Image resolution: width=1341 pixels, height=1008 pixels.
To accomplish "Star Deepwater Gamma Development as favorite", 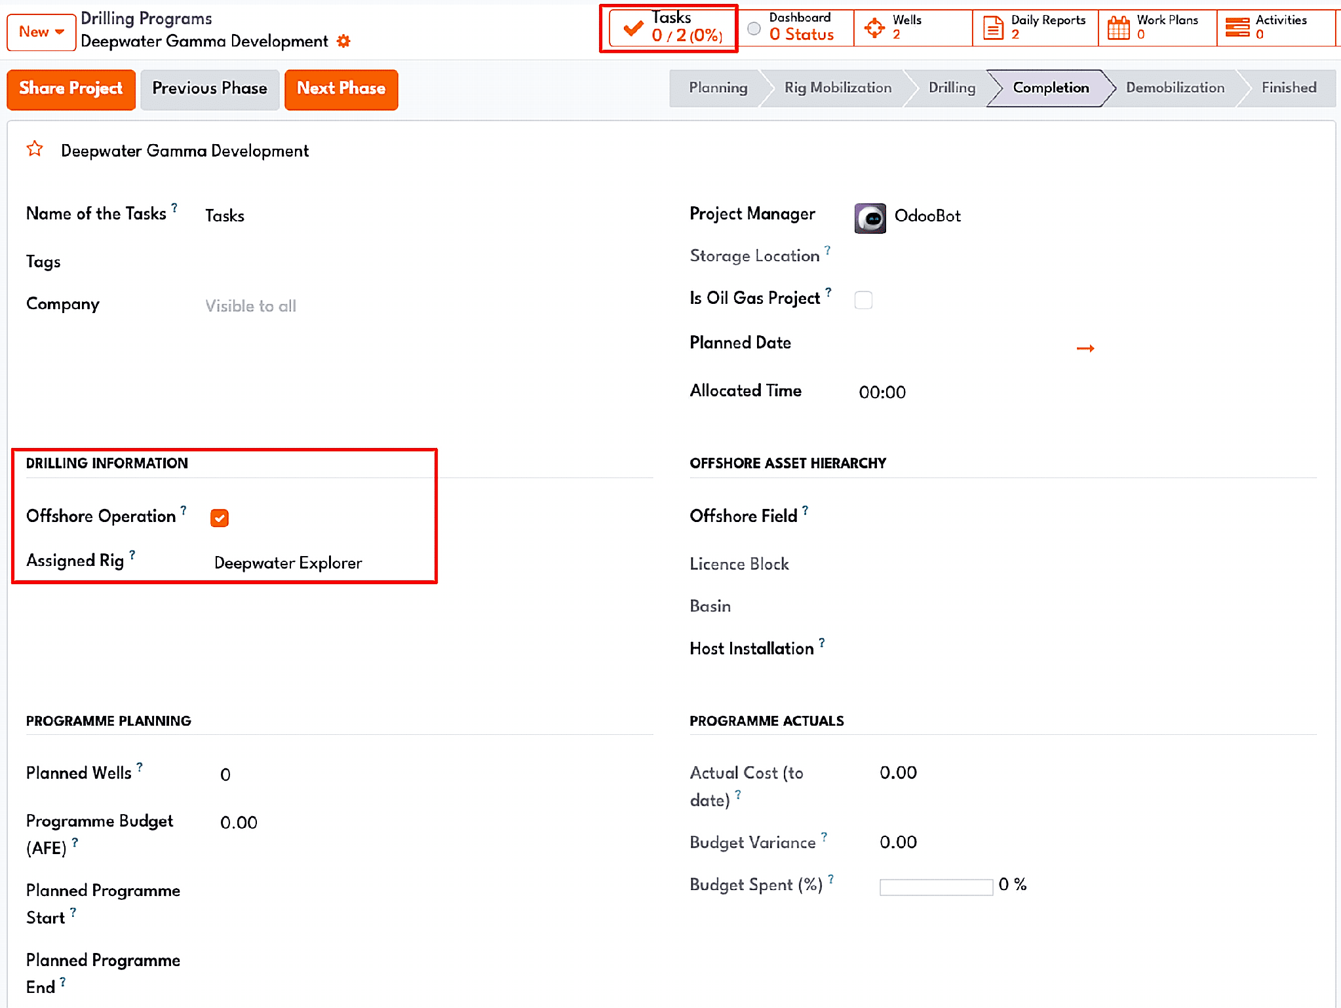I will (x=35, y=149).
